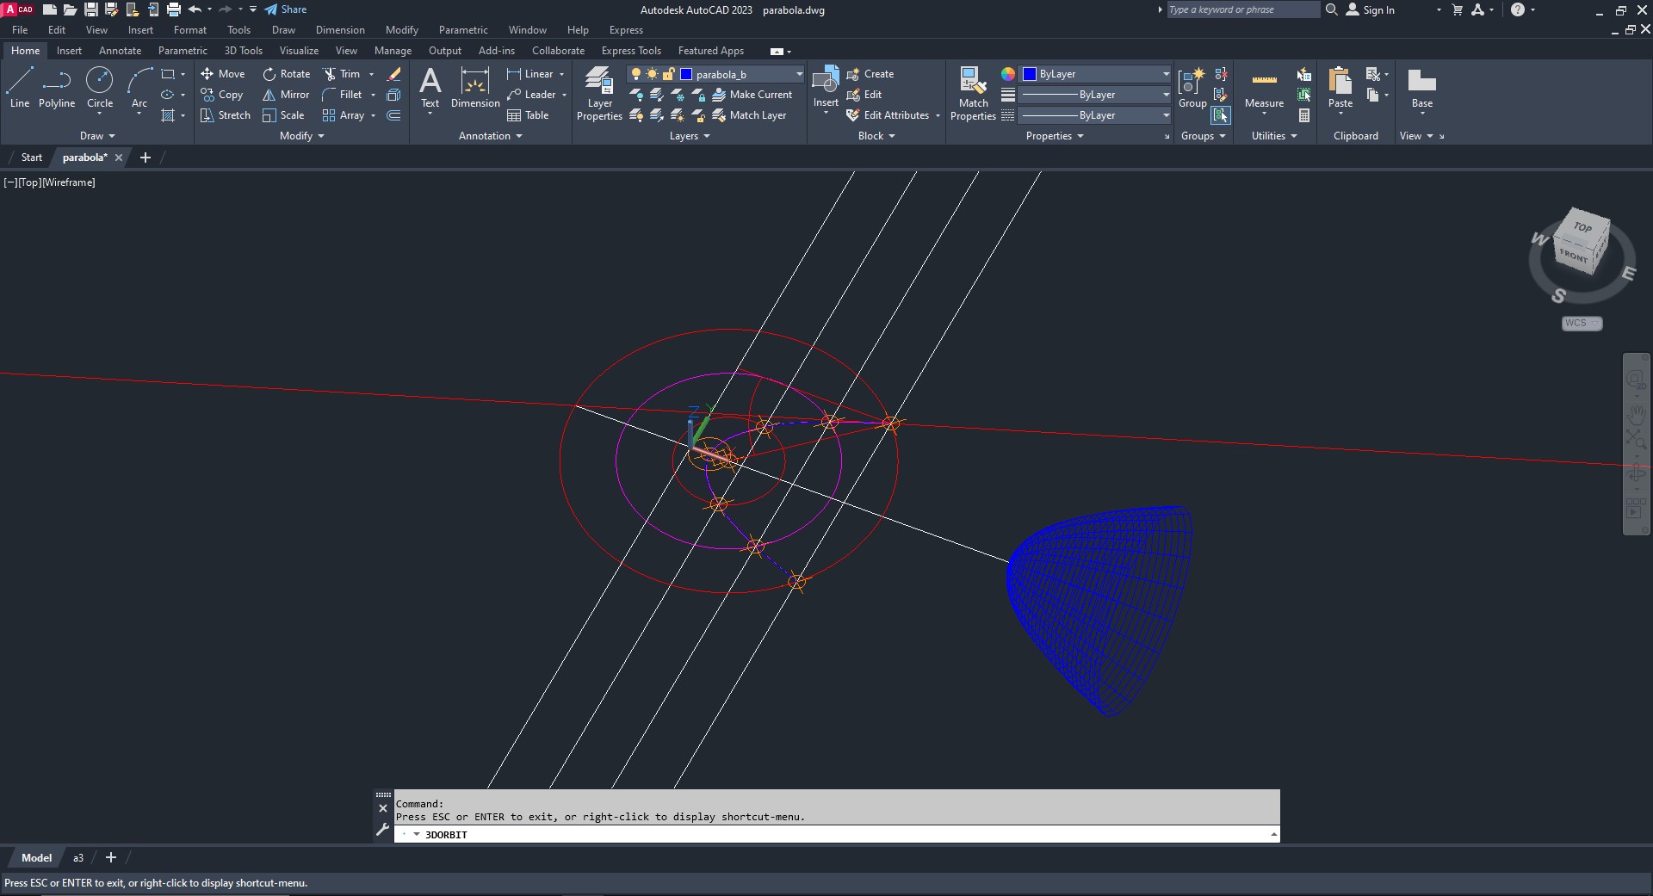The image size is (1653, 896).
Task: Click the Share button
Action: point(285,9)
